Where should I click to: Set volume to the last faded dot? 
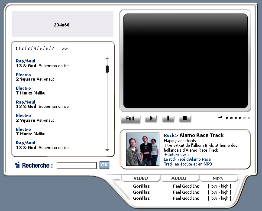click(x=249, y=118)
